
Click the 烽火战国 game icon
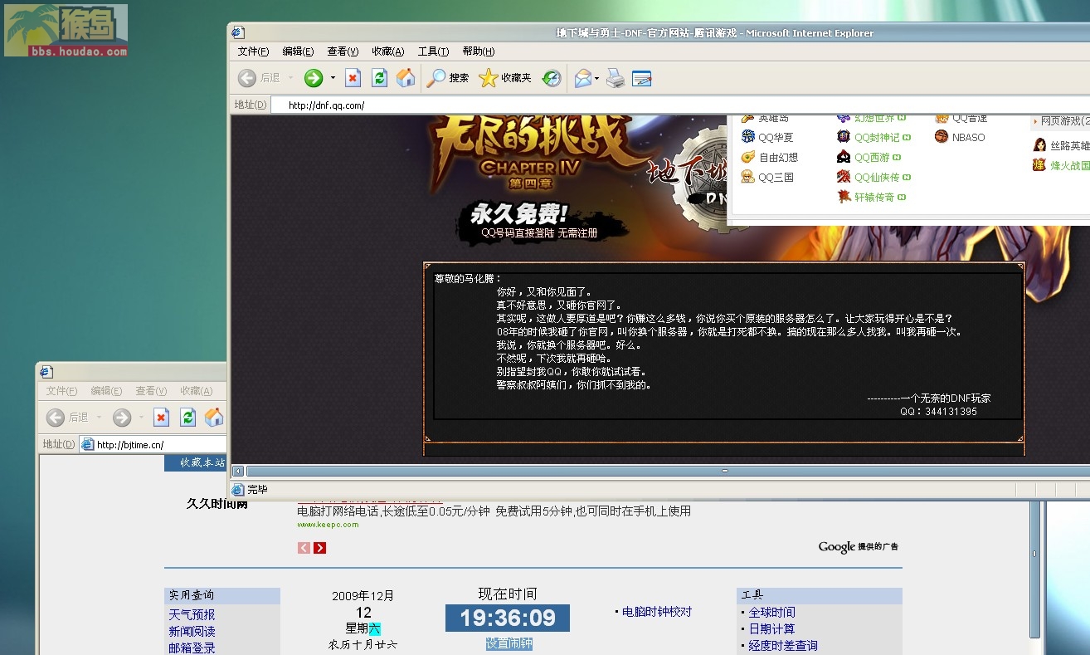click(1039, 165)
